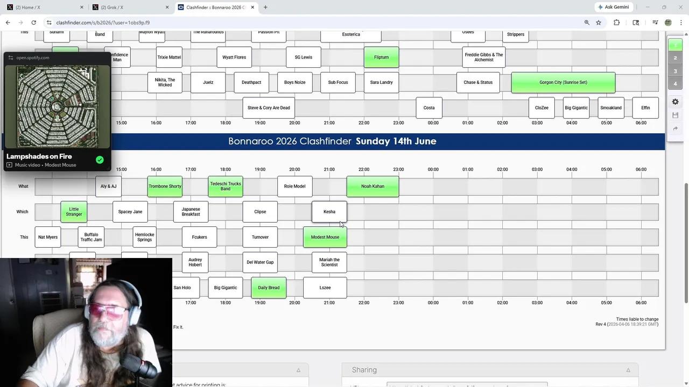Click the Clashfinder save disk icon
Viewport: 689px width, 387px height.
tap(675, 115)
